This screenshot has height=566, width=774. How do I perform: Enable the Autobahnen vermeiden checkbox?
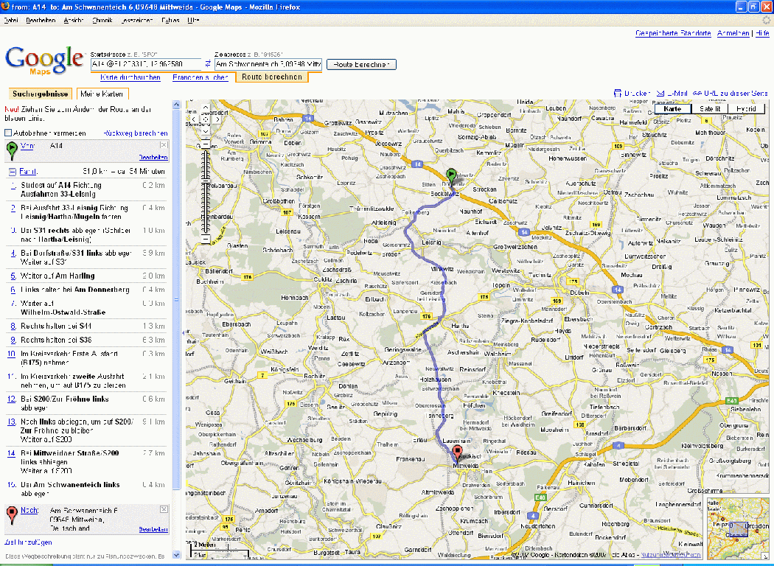[x=8, y=133]
